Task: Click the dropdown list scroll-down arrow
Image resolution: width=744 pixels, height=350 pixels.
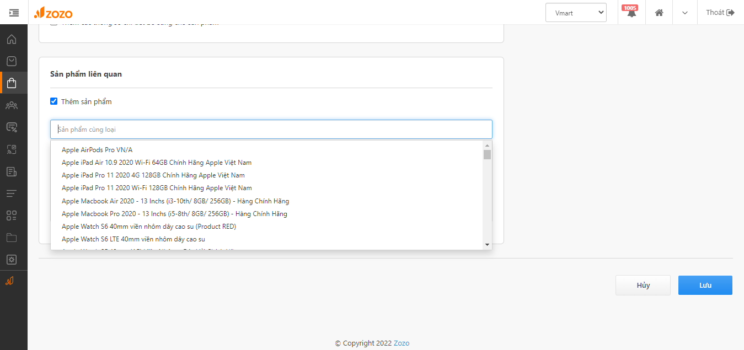Action: click(487, 244)
